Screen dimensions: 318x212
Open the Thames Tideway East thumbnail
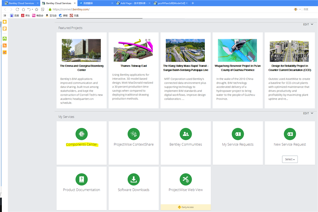(133, 50)
